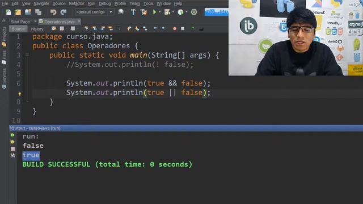Open the Navigate menu

pyautogui.click(x=41, y=3)
